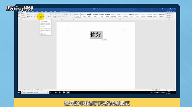Image resolution: width=192 pixels, height=107 pixels.
Task: Click the multilevel list icon
Action: coord(59,14)
